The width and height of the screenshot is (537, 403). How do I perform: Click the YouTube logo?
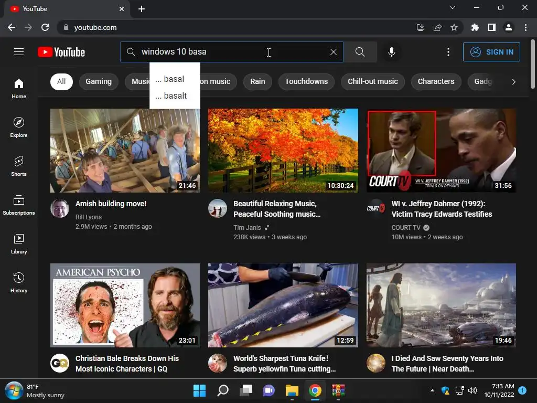click(61, 52)
